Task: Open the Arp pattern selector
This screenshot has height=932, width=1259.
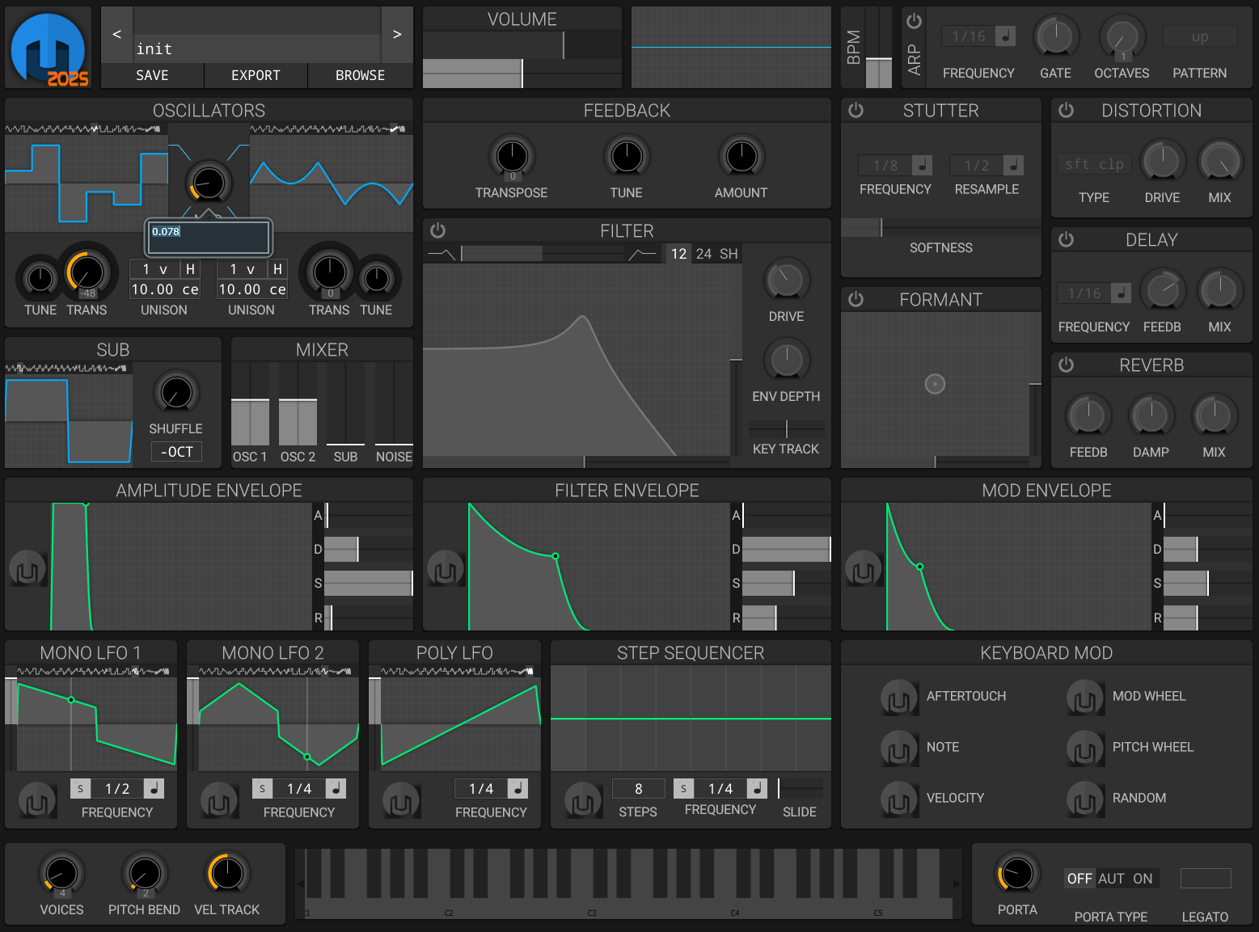Action: [x=1199, y=36]
